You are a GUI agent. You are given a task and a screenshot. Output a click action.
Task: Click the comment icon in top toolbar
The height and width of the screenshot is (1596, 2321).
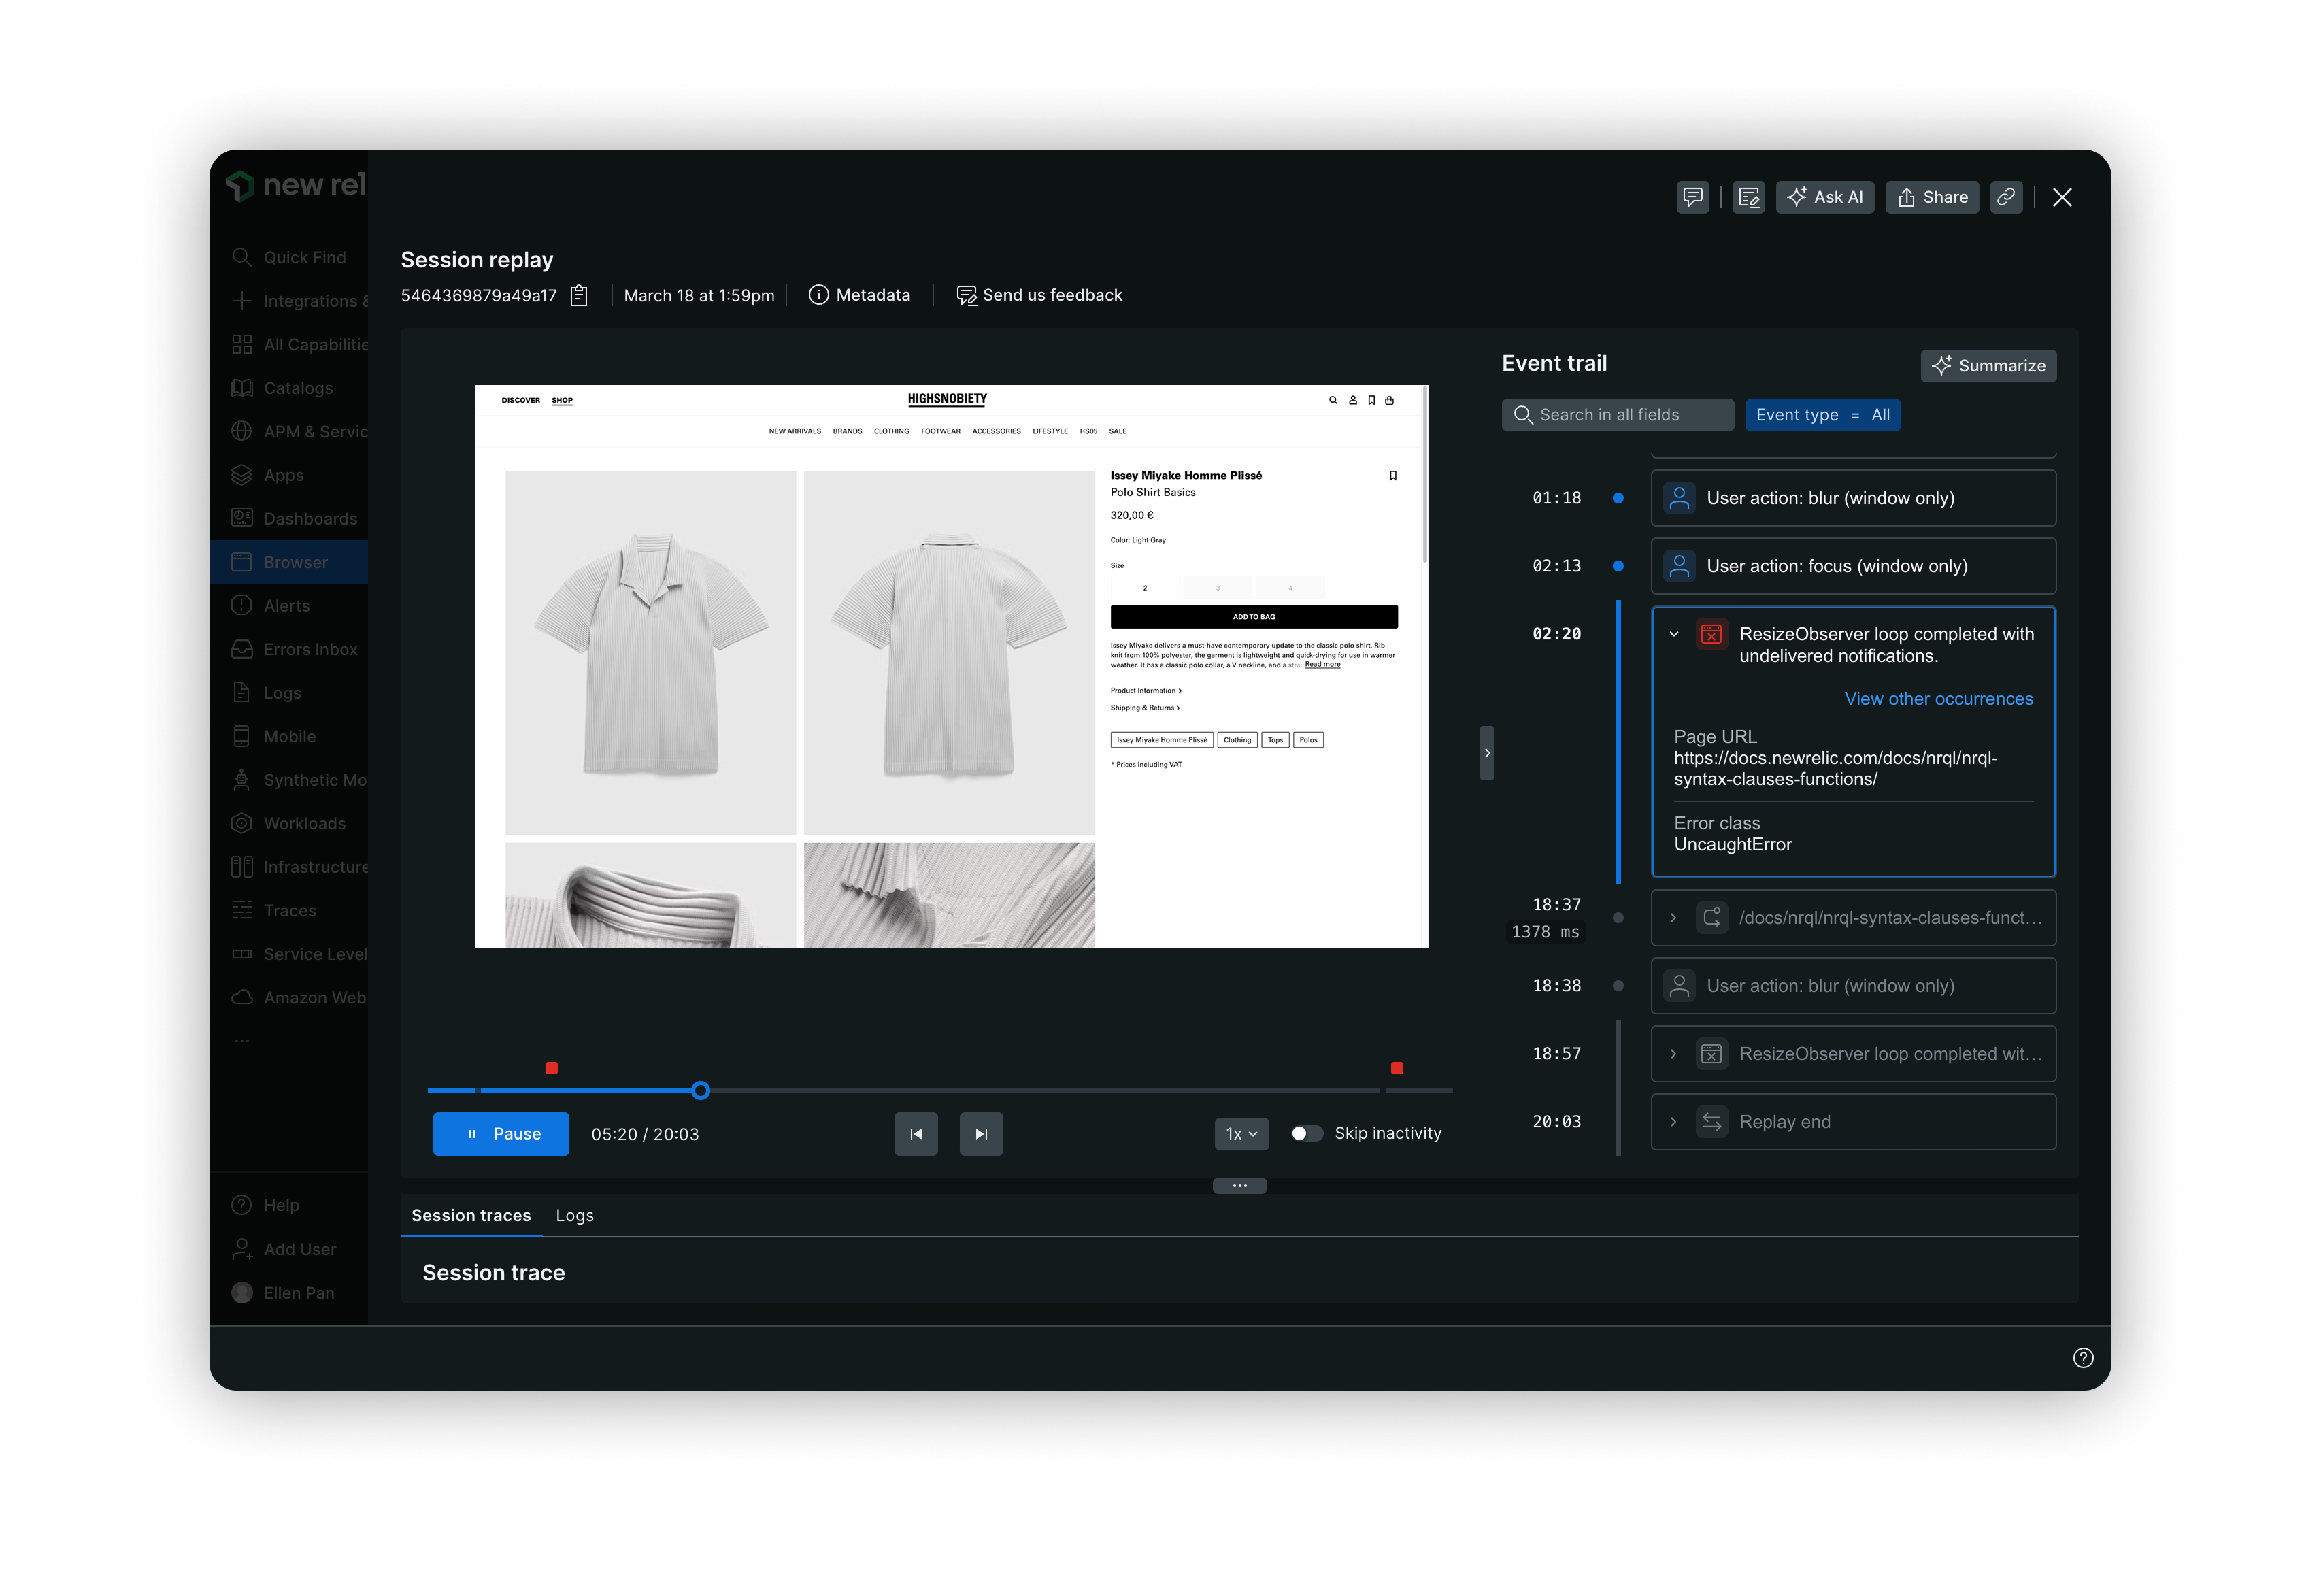click(1692, 197)
